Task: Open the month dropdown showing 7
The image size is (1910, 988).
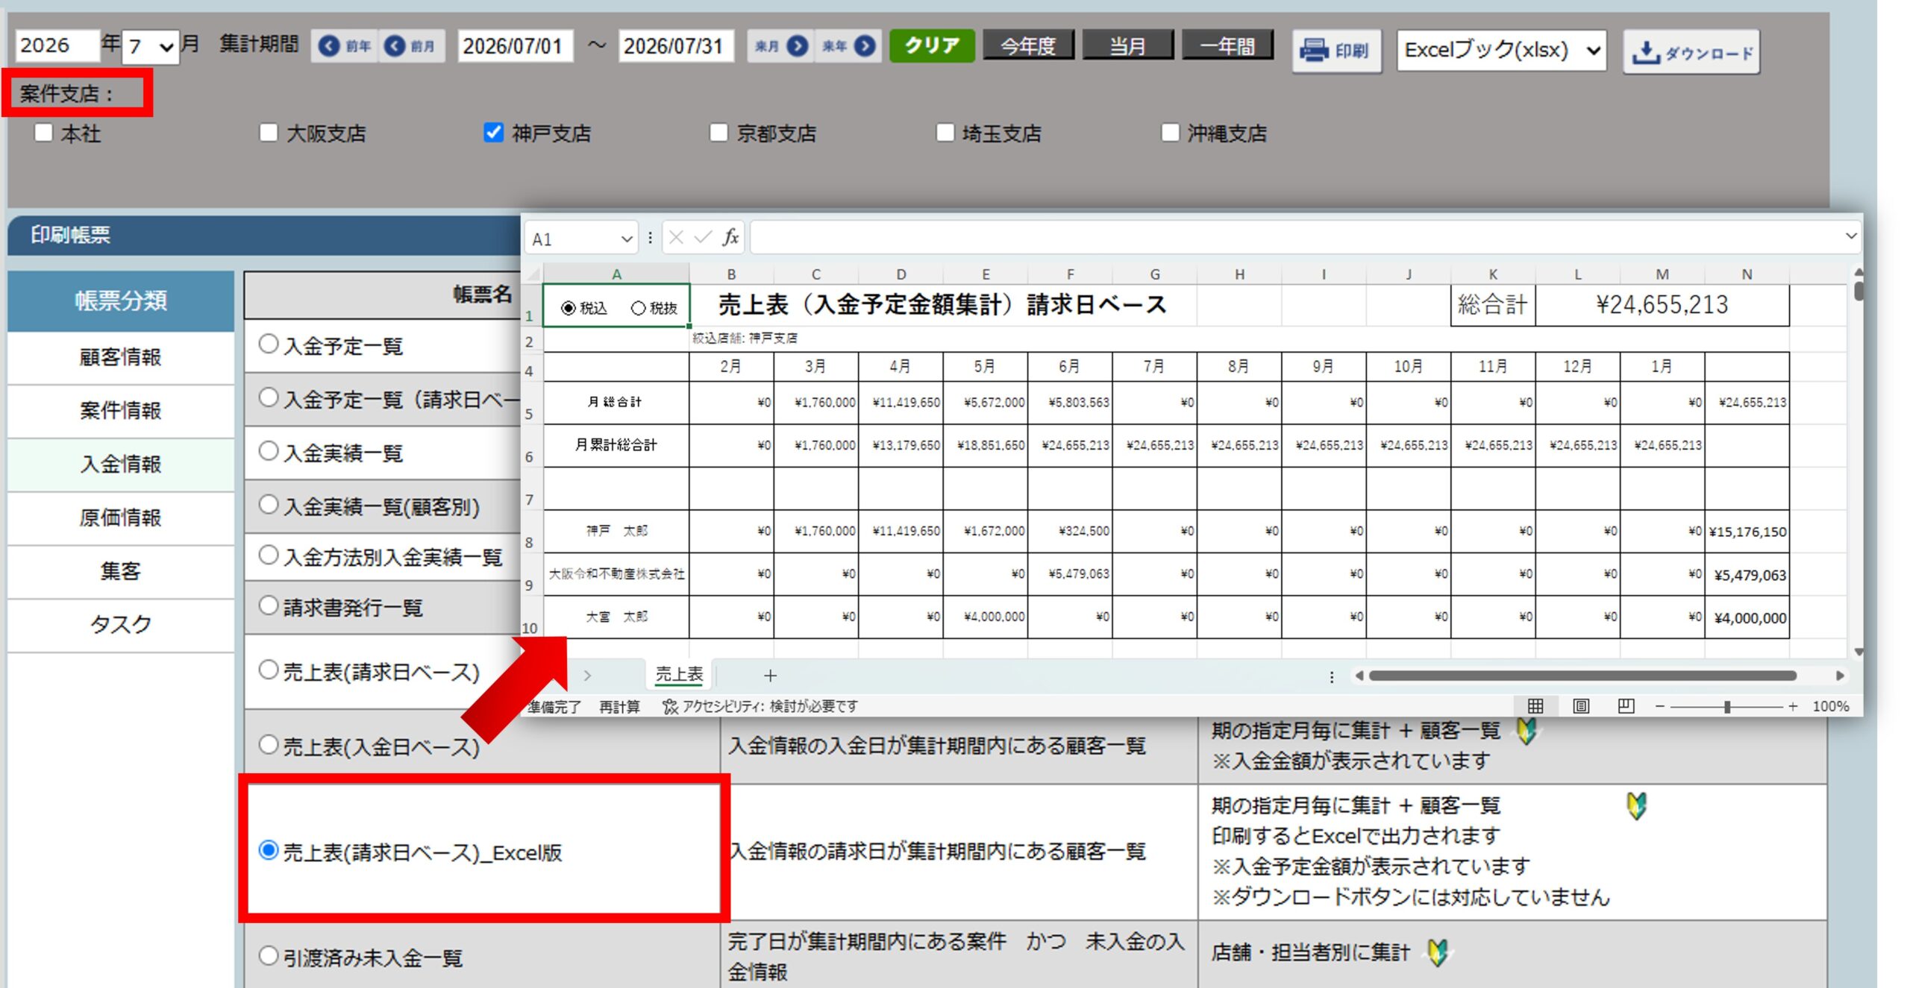Action: [151, 47]
